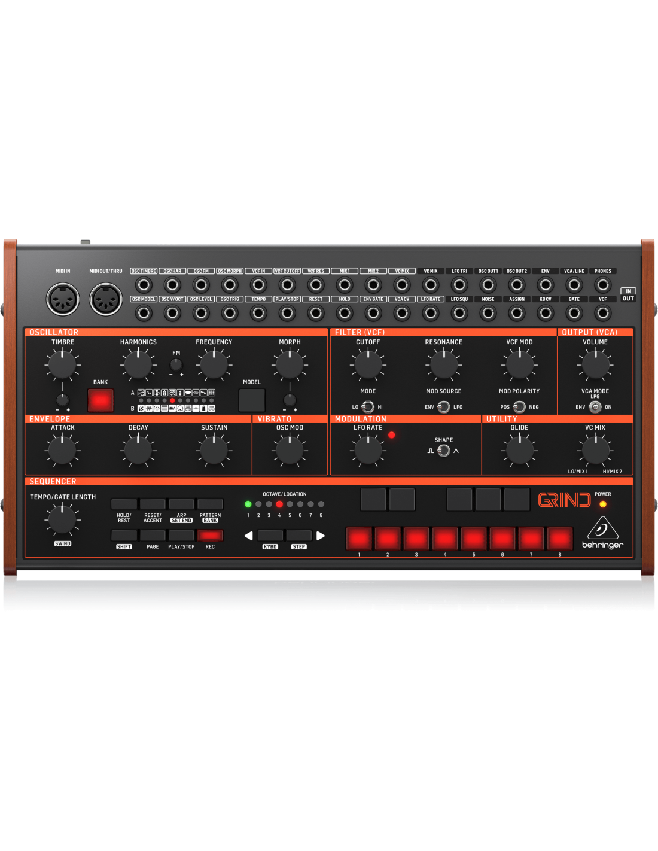The width and height of the screenshot is (658, 851).
Task: Click the MIDI IN DIN socket
Action: tap(63, 299)
